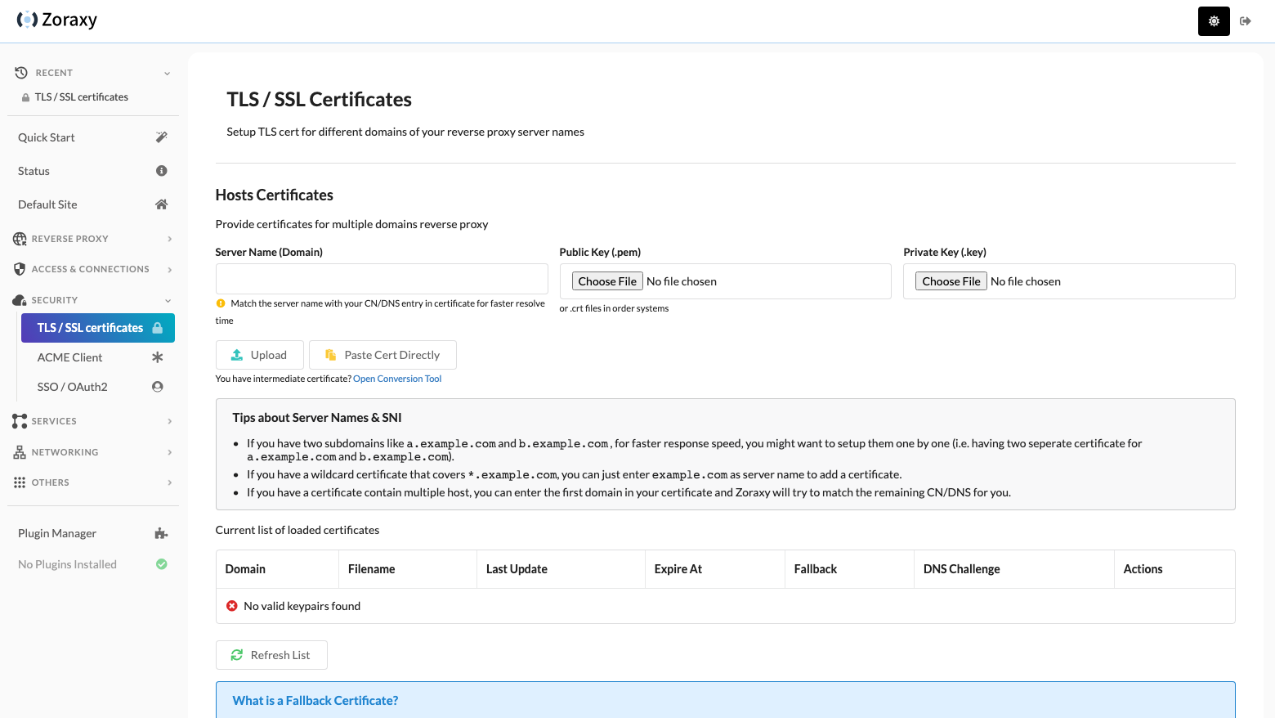Click the Status info icon

coord(161,171)
